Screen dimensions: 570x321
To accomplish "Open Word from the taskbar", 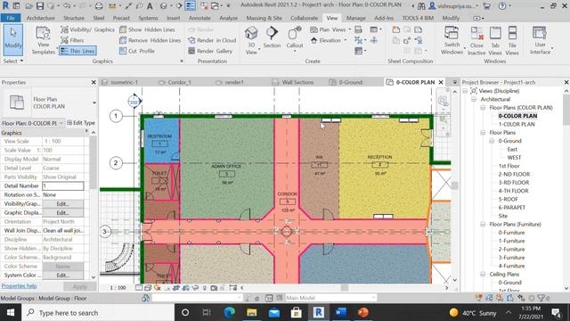I will [x=340, y=313].
